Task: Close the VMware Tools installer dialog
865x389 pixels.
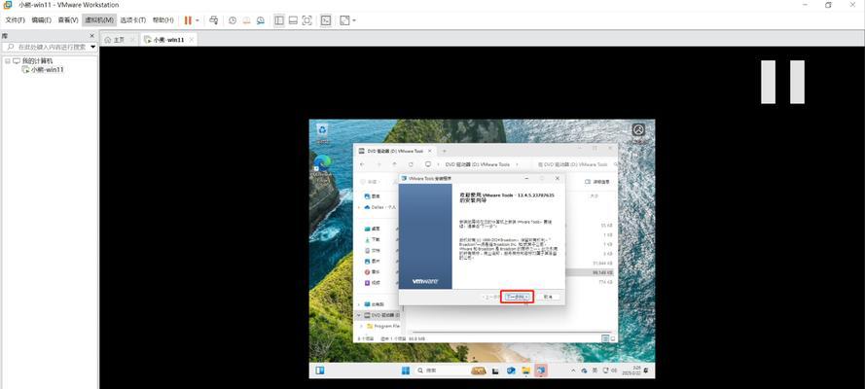Action: 557,179
